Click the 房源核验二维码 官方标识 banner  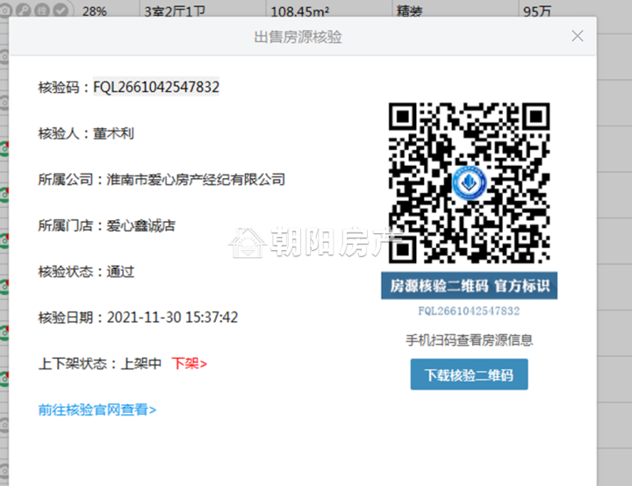(x=469, y=286)
